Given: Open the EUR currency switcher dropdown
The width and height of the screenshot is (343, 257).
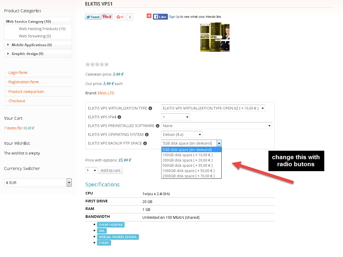Looking at the screenshot, I should click(38, 183).
